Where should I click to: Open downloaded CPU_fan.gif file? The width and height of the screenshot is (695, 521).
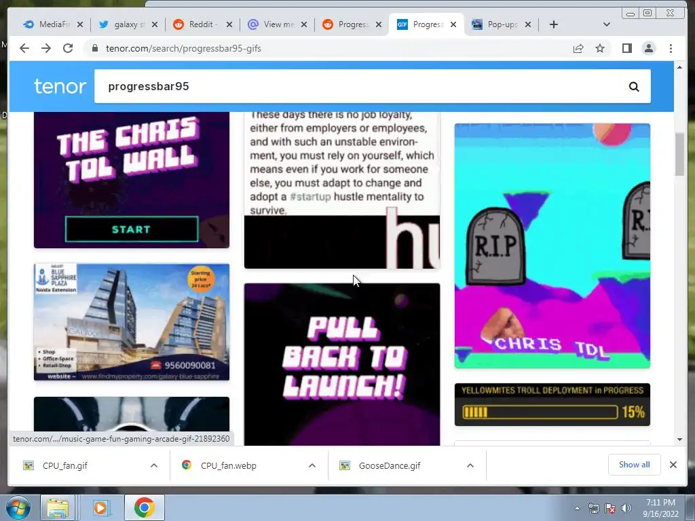pyautogui.click(x=64, y=465)
